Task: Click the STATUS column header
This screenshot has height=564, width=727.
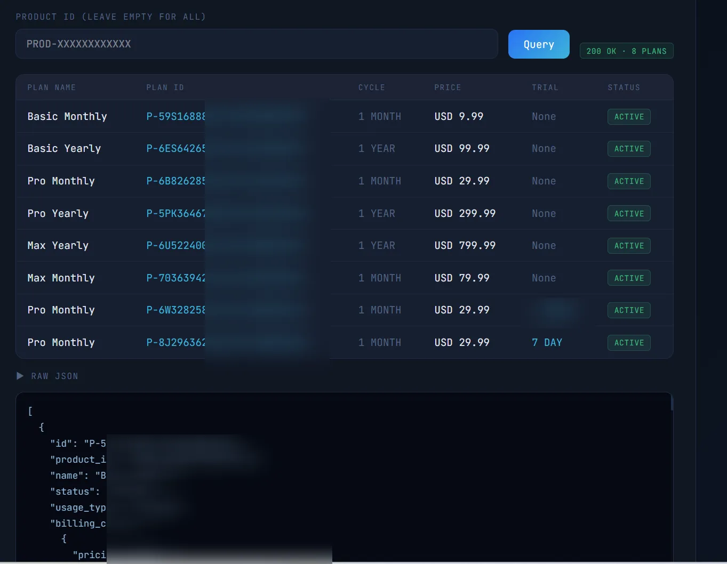Action: point(624,87)
